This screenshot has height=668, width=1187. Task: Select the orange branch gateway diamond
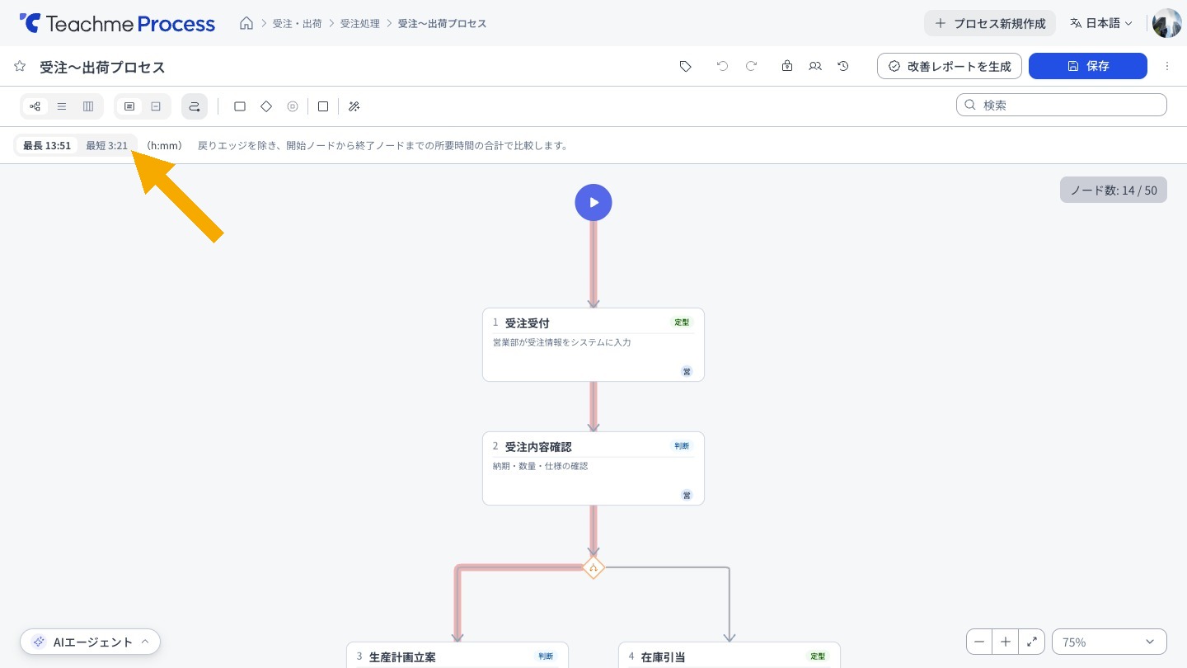593,567
